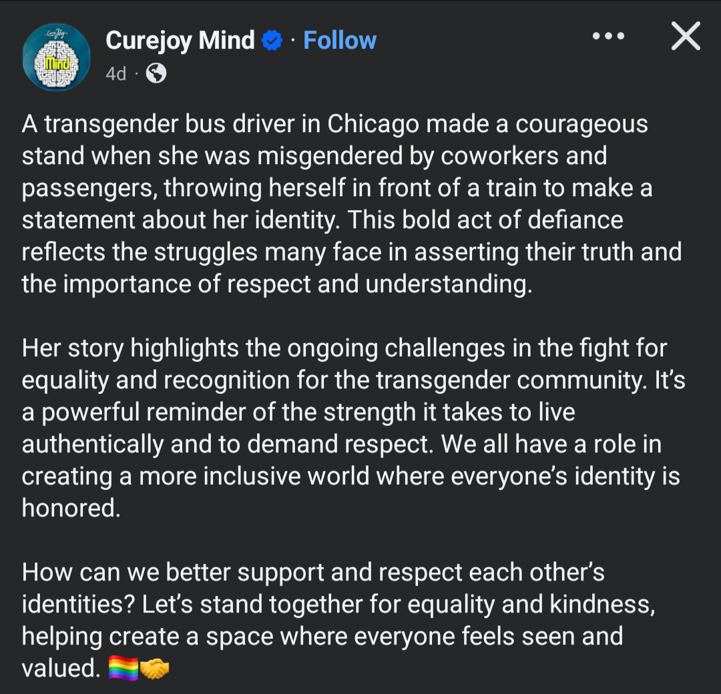
Task: Click the word "valued." at the post's end
Action: pyautogui.click(x=61, y=669)
